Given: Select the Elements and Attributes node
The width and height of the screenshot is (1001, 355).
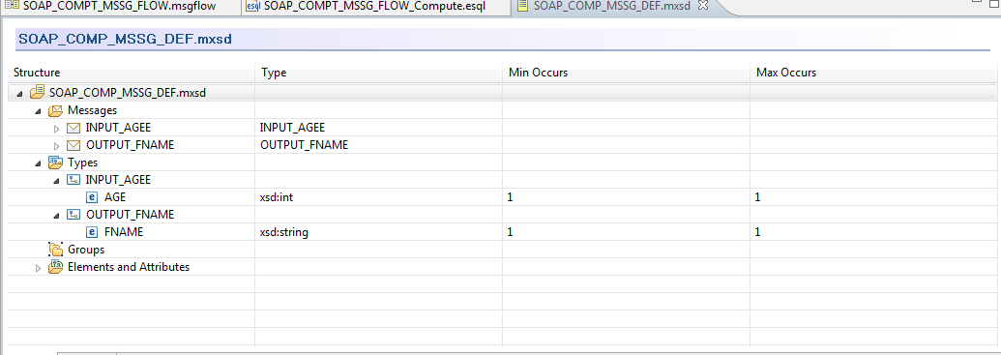Looking at the screenshot, I should click(x=129, y=267).
